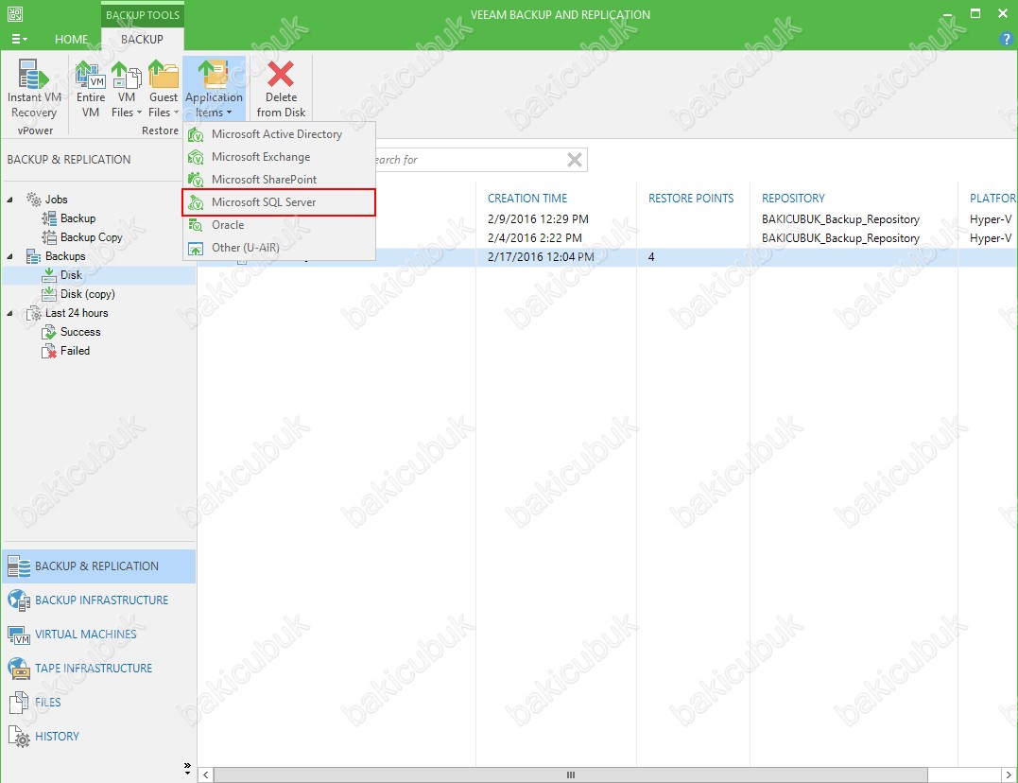The height and width of the screenshot is (783, 1018).
Task: Select Jobs in the tree
Action: pyautogui.click(x=57, y=200)
